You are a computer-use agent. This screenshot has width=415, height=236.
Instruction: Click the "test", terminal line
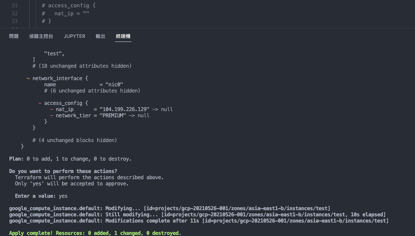(x=54, y=54)
